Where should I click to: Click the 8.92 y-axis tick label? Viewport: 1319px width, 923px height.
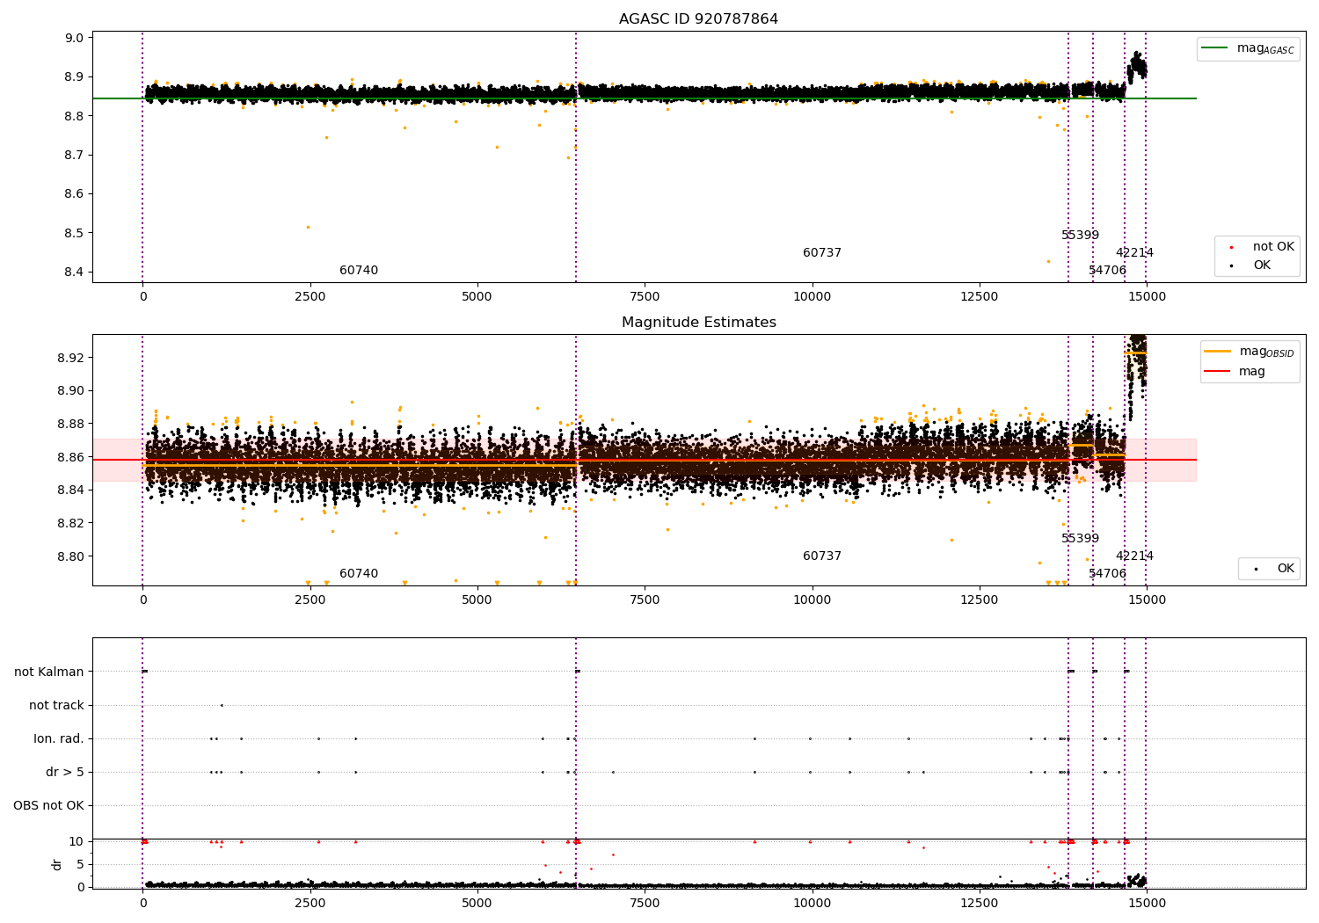pyautogui.click(x=71, y=358)
